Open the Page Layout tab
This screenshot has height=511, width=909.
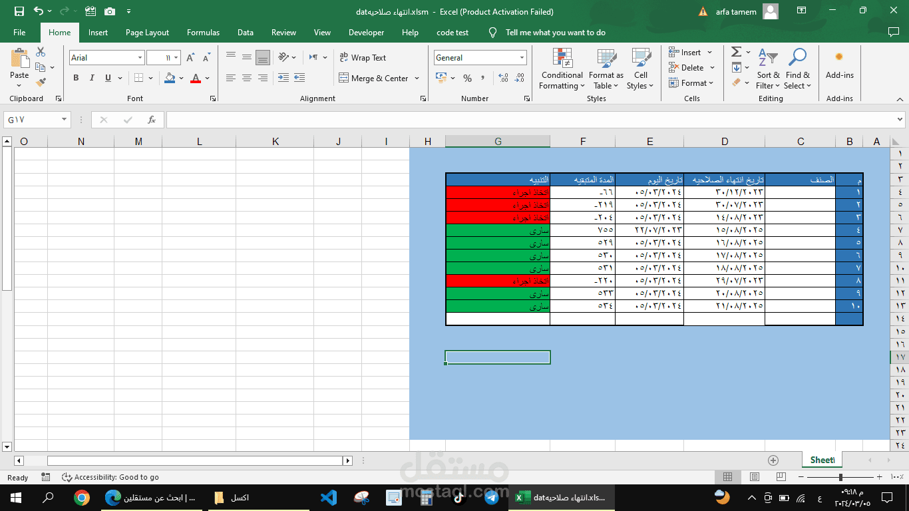click(147, 33)
